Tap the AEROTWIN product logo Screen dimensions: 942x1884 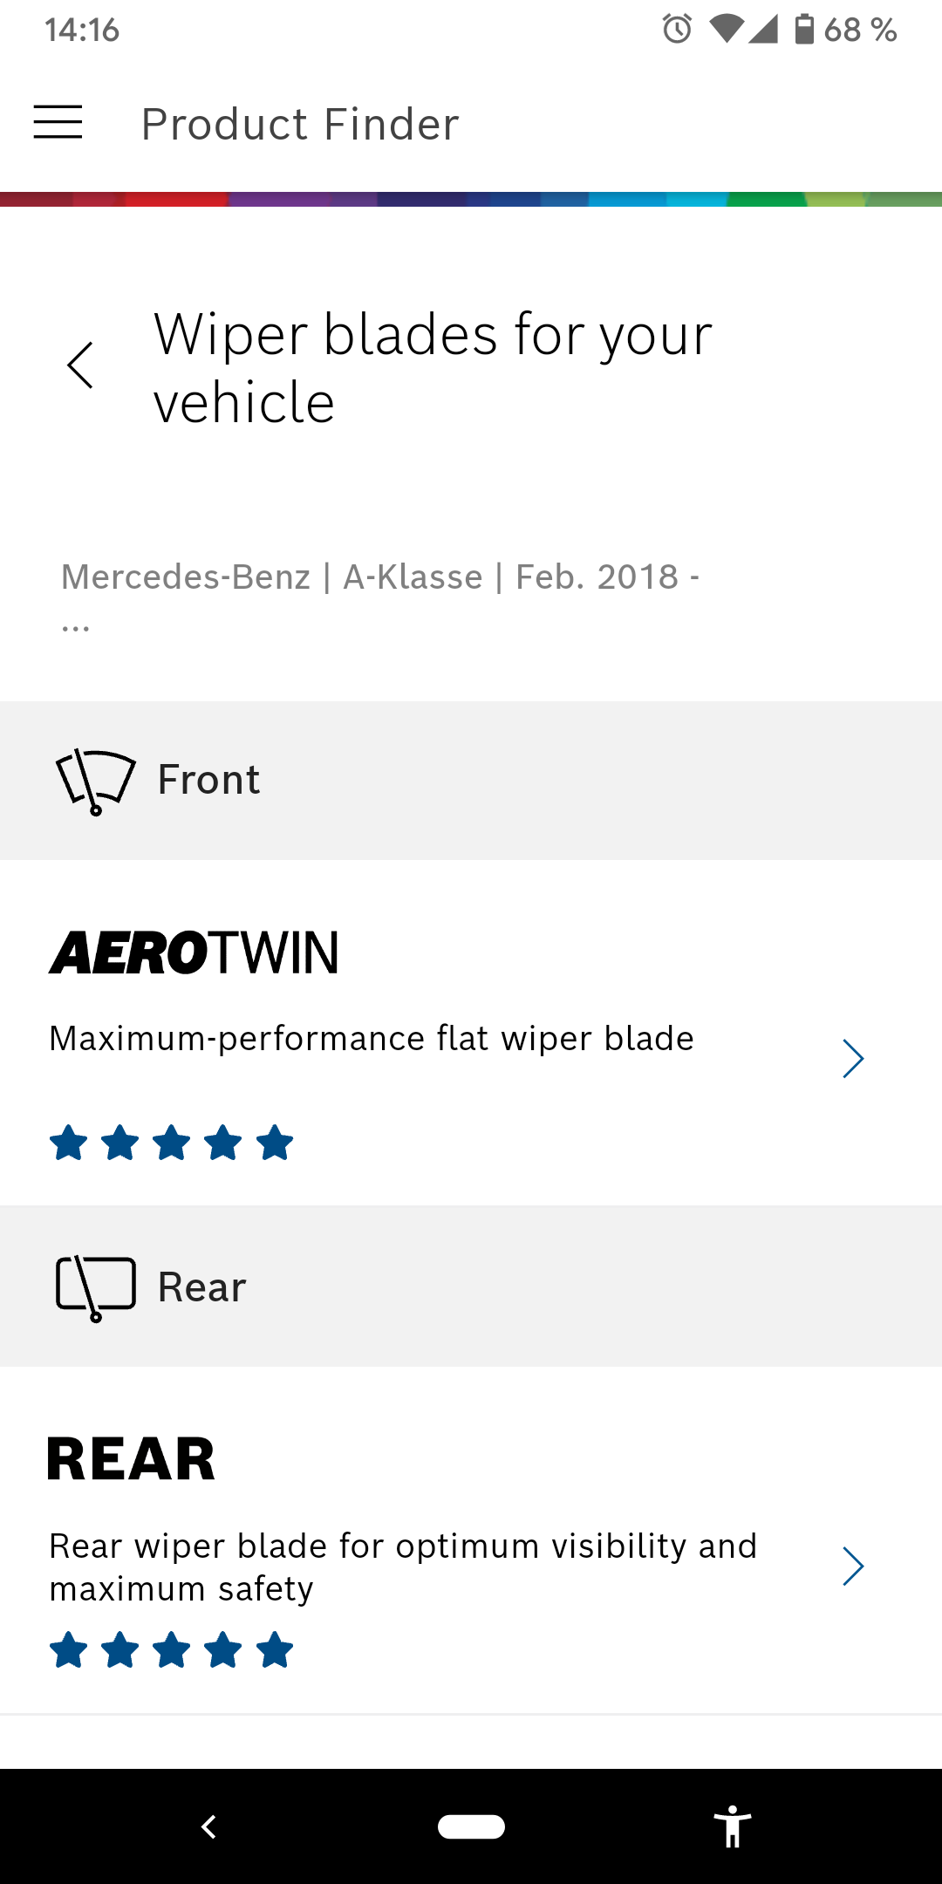(x=194, y=952)
